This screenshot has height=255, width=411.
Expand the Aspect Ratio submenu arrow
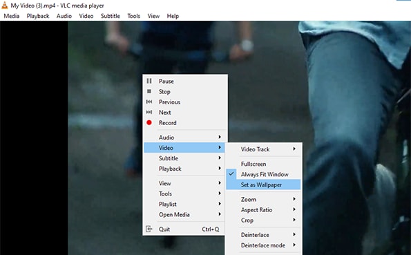click(294, 209)
